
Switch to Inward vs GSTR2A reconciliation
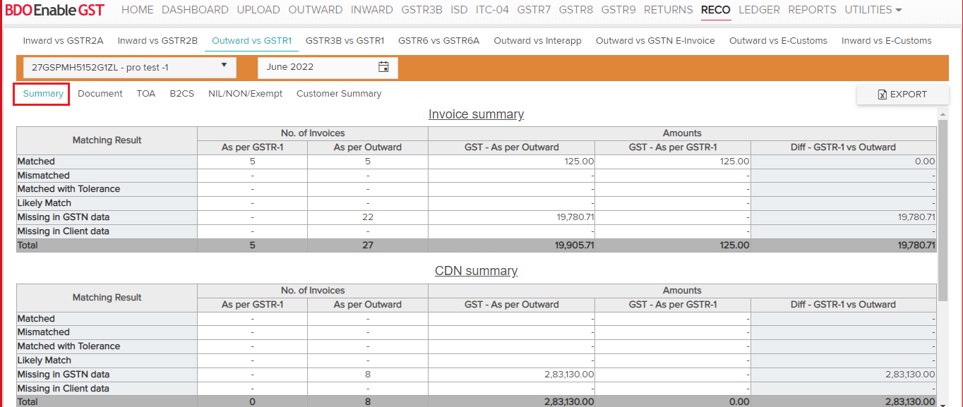point(63,41)
